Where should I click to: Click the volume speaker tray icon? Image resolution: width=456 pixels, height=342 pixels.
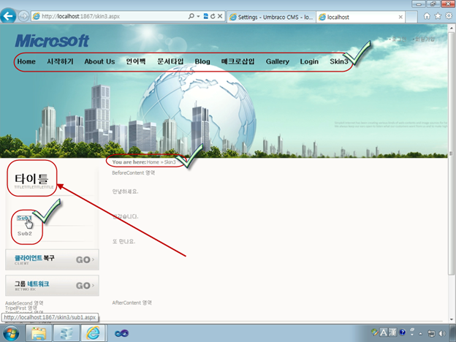442,333
